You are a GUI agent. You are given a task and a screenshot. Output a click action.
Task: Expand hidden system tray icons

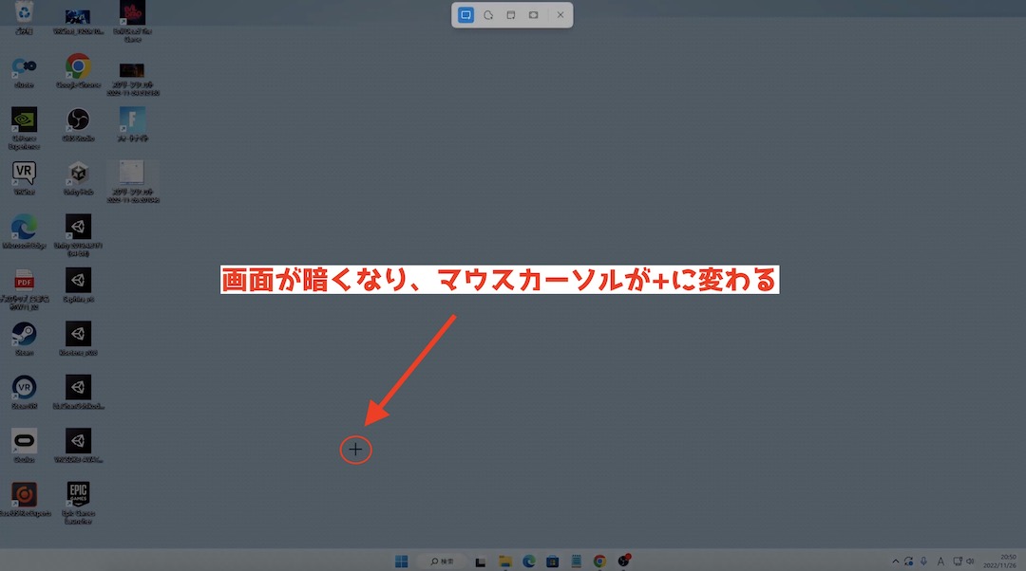[x=896, y=560]
